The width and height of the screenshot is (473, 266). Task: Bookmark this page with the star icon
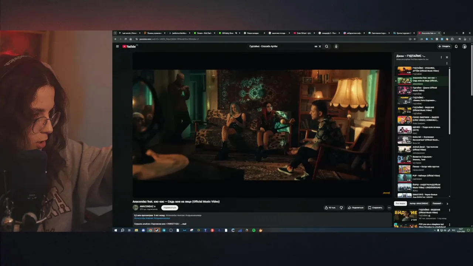tap(415, 39)
